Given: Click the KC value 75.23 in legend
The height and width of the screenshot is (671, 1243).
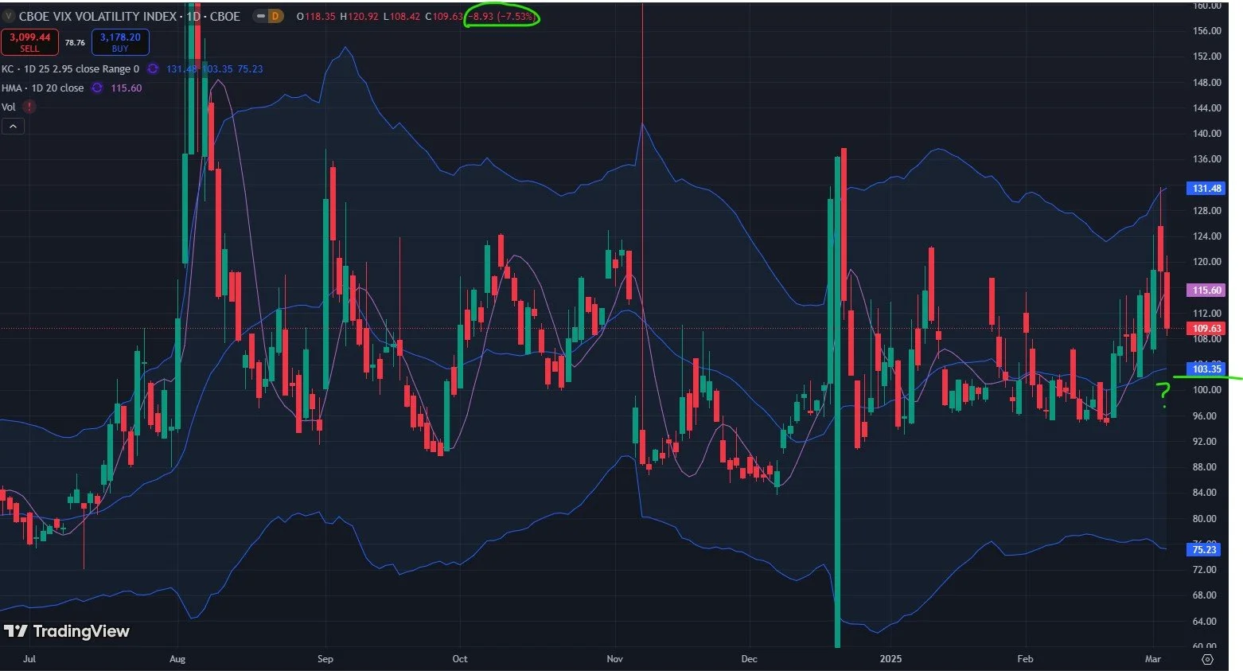Looking at the screenshot, I should [250, 68].
